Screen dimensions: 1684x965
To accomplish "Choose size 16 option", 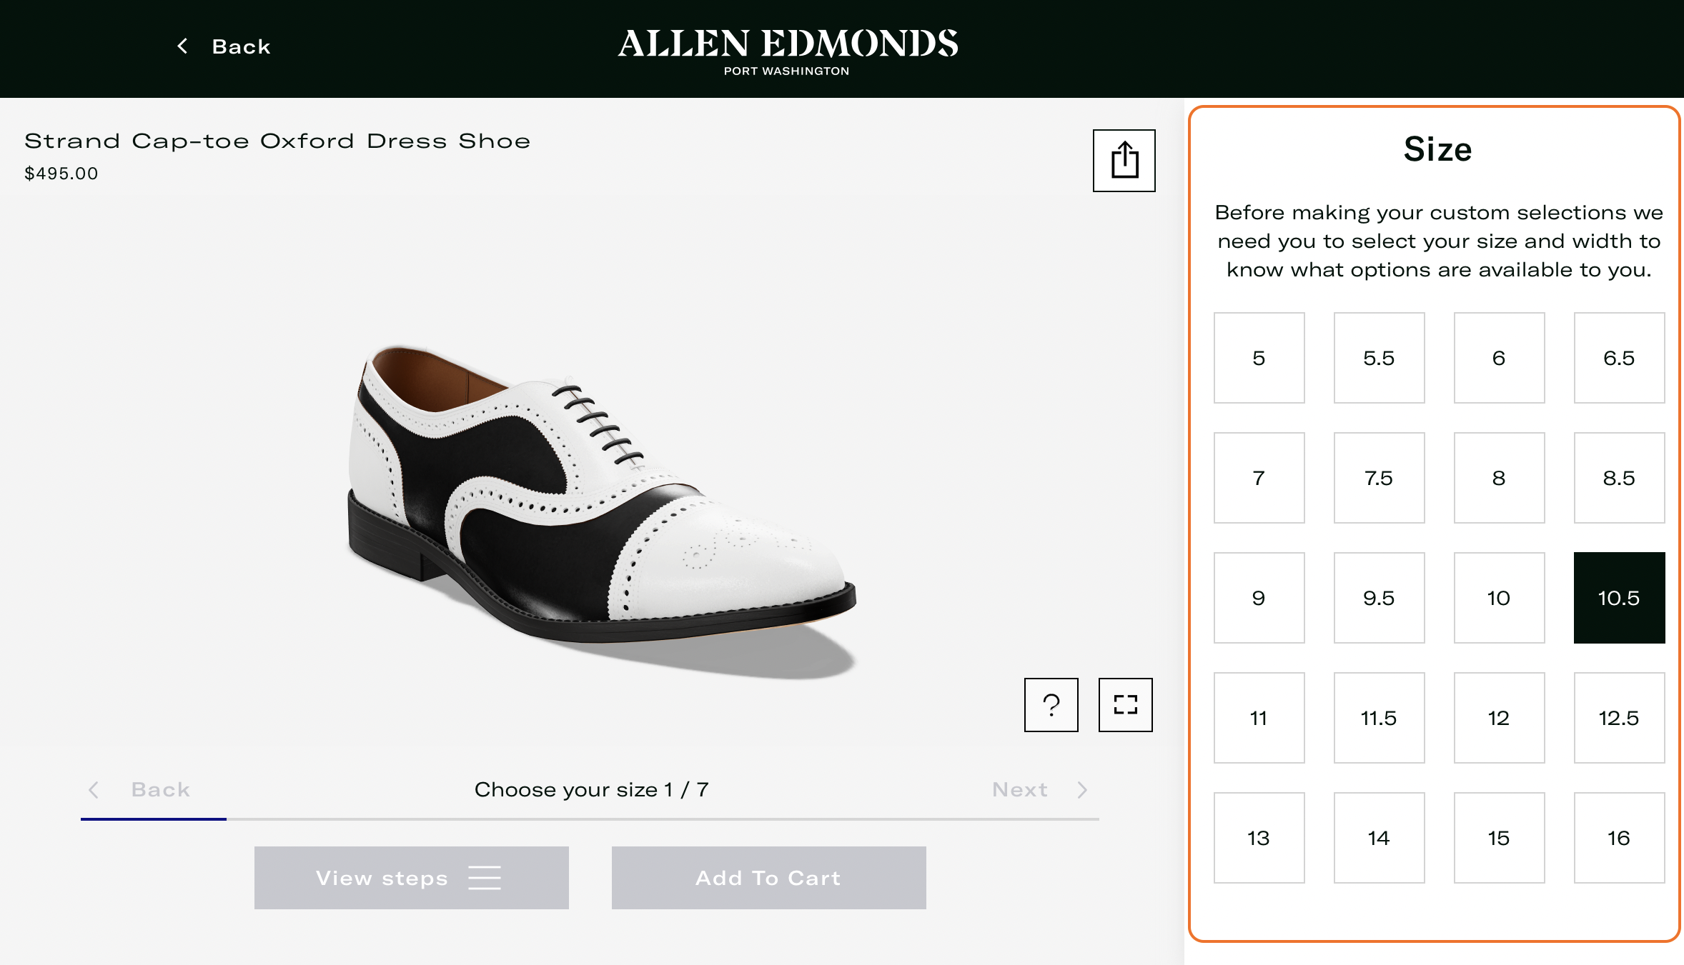I will pos(1619,838).
